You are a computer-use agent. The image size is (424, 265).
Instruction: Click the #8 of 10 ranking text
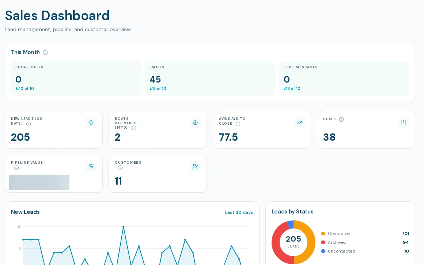[x=158, y=89]
